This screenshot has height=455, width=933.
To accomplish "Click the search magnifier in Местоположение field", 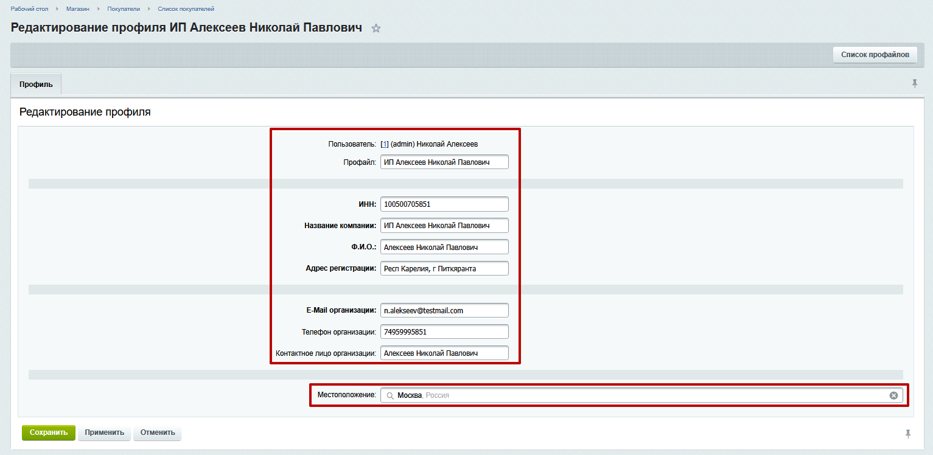I will point(390,396).
